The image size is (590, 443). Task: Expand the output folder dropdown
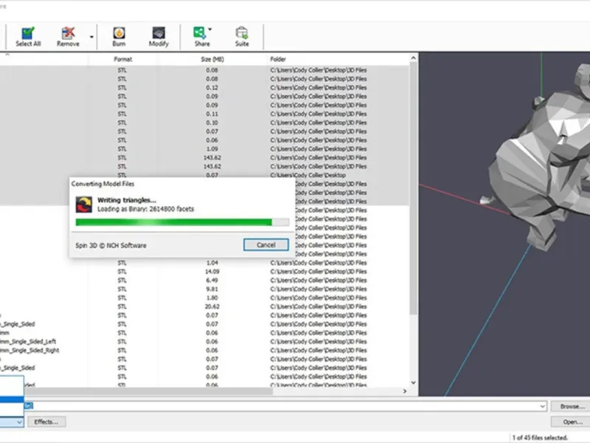point(542,407)
